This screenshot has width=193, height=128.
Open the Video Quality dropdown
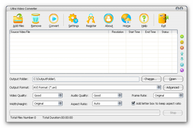tap(60, 95)
